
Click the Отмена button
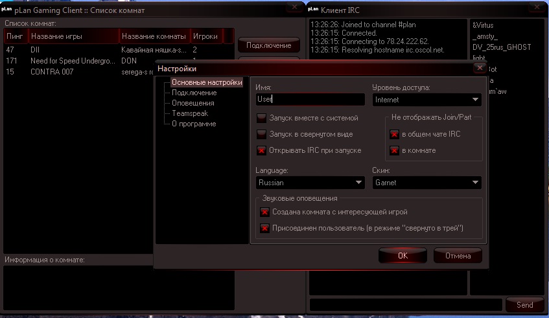[x=458, y=255]
